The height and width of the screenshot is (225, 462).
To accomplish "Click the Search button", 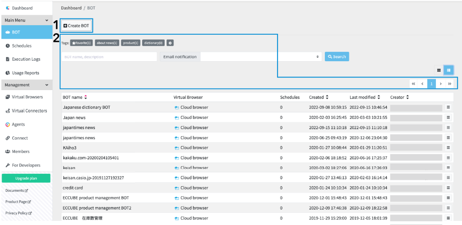I will (337, 57).
